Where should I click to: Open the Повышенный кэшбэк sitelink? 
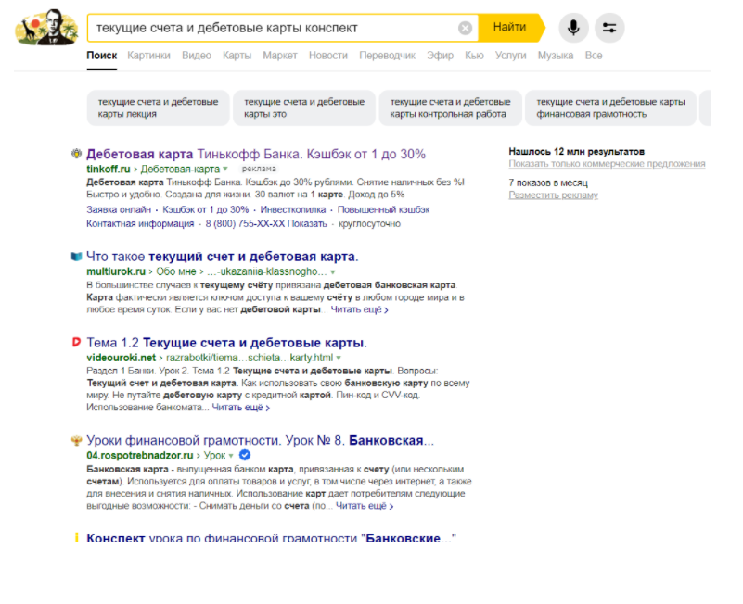click(x=383, y=209)
